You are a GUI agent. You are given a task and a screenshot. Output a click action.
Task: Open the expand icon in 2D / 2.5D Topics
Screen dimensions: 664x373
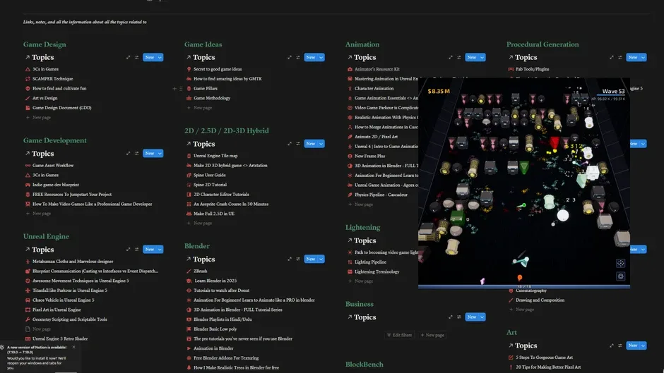pyautogui.click(x=289, y=144)
